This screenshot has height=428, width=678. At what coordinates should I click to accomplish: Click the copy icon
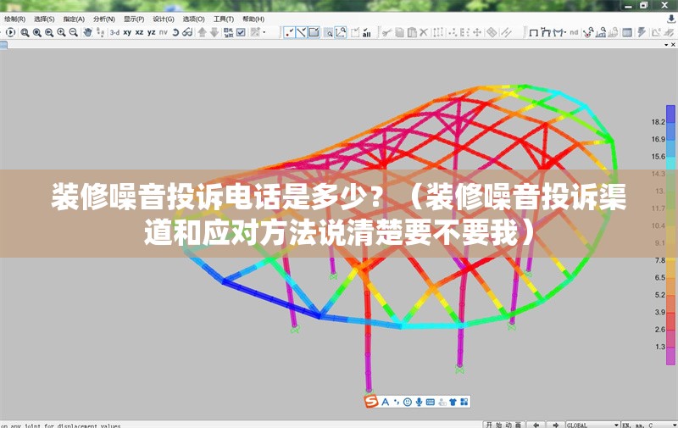(399, 32)
